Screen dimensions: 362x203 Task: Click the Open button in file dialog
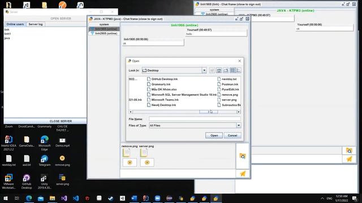point(214,135)
